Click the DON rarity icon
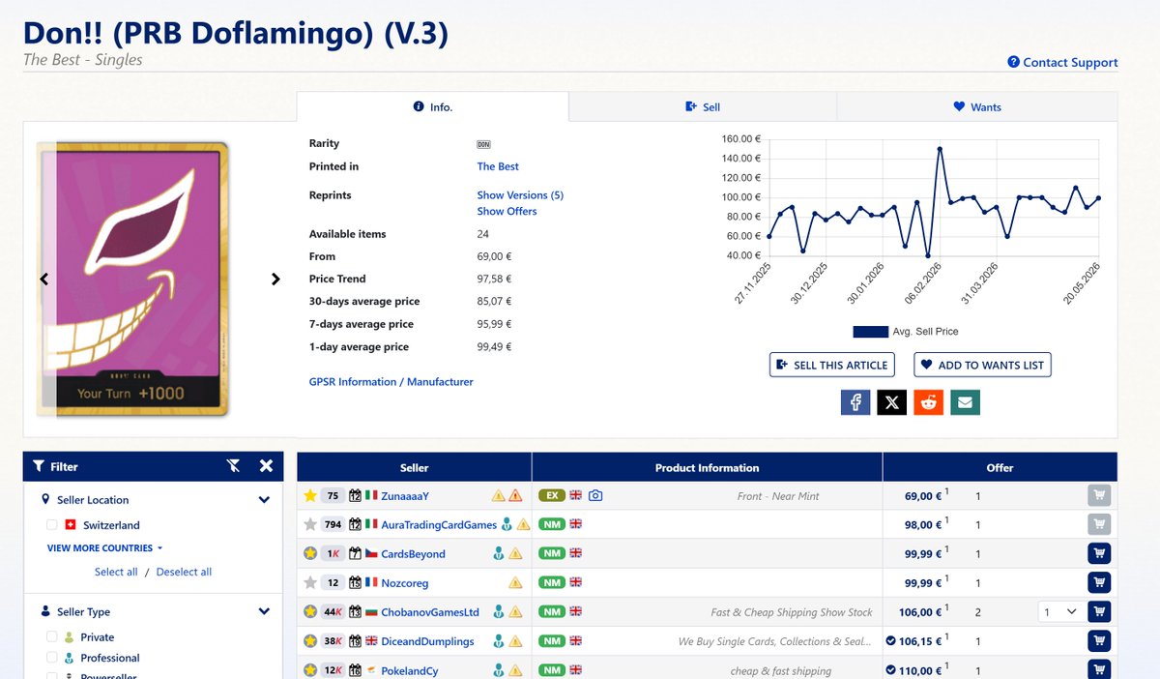 pyautogui.click(x=483, y=144)
